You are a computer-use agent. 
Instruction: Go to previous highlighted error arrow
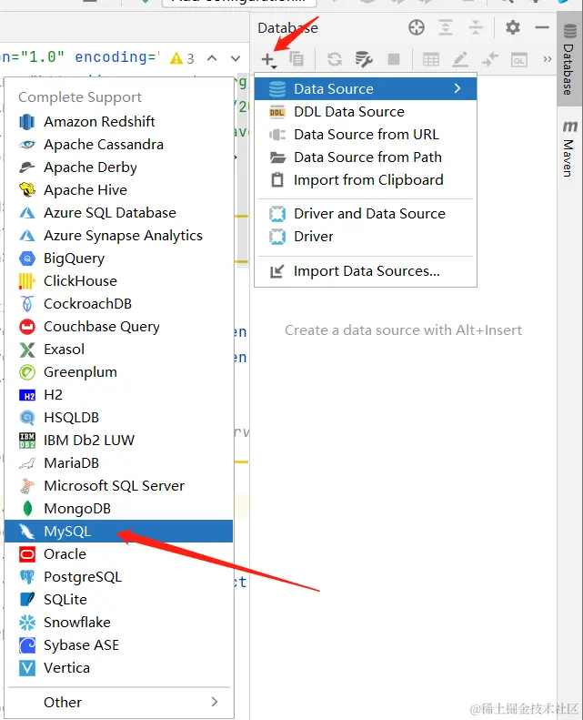click(x=212, y=58)
